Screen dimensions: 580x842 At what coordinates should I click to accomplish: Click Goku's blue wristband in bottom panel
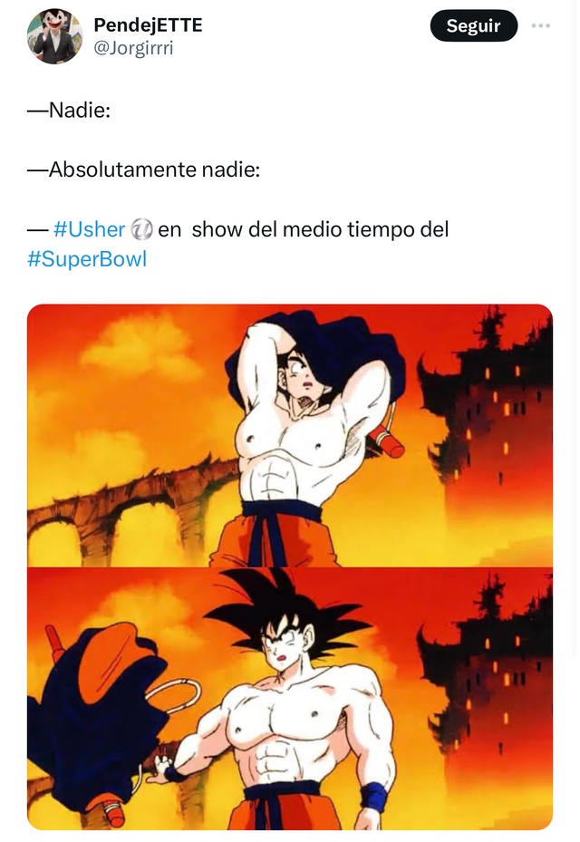(373, 797)
